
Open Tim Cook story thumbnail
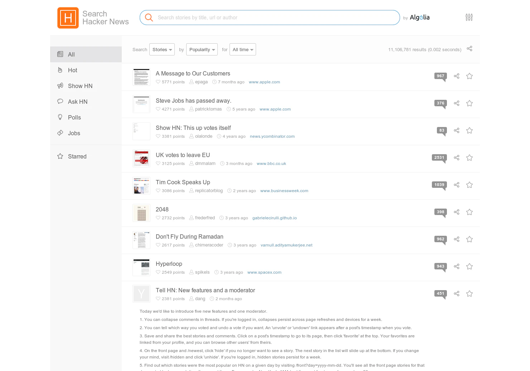click(141, 186)
